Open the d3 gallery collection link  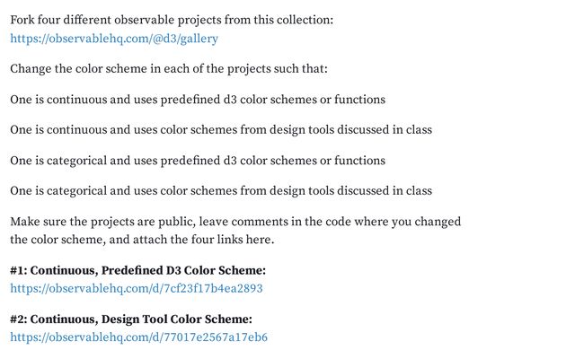pos(114,39)
